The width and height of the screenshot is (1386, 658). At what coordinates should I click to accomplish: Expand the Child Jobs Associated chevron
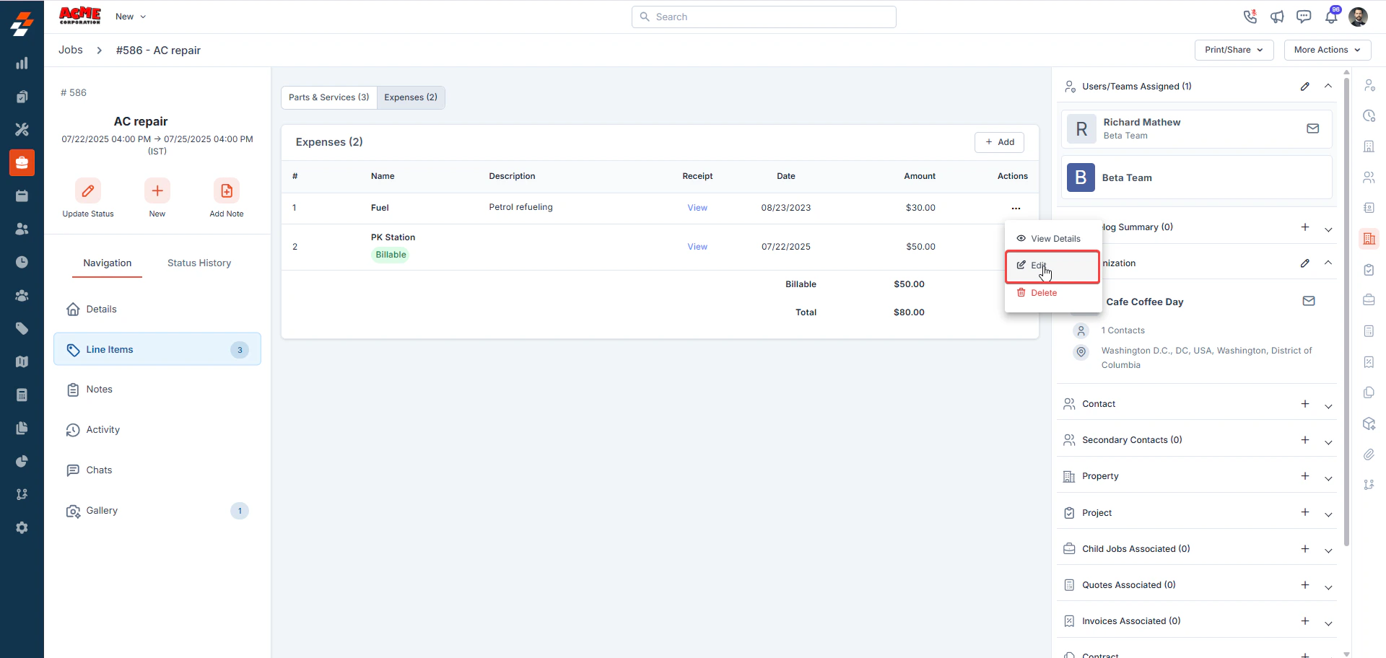pos(1328,550)
